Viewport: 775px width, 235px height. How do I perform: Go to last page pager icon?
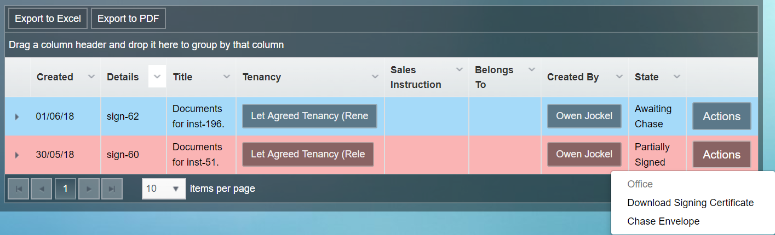click(112, 189)
